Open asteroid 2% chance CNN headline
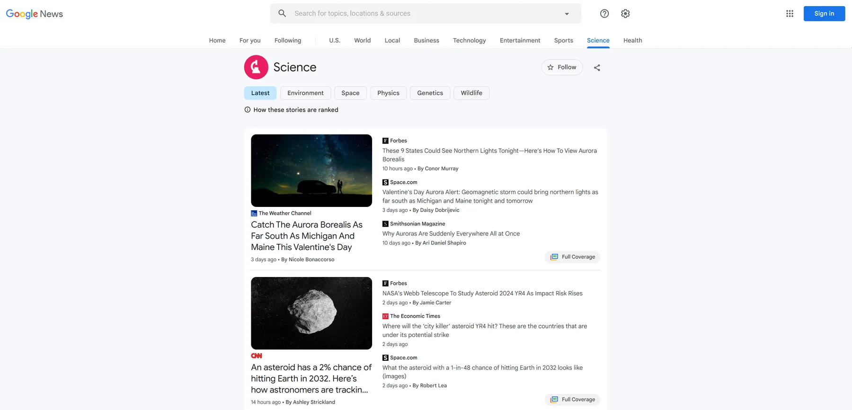The height and width of the screenshot is (410, 852). tap(311, 378)
